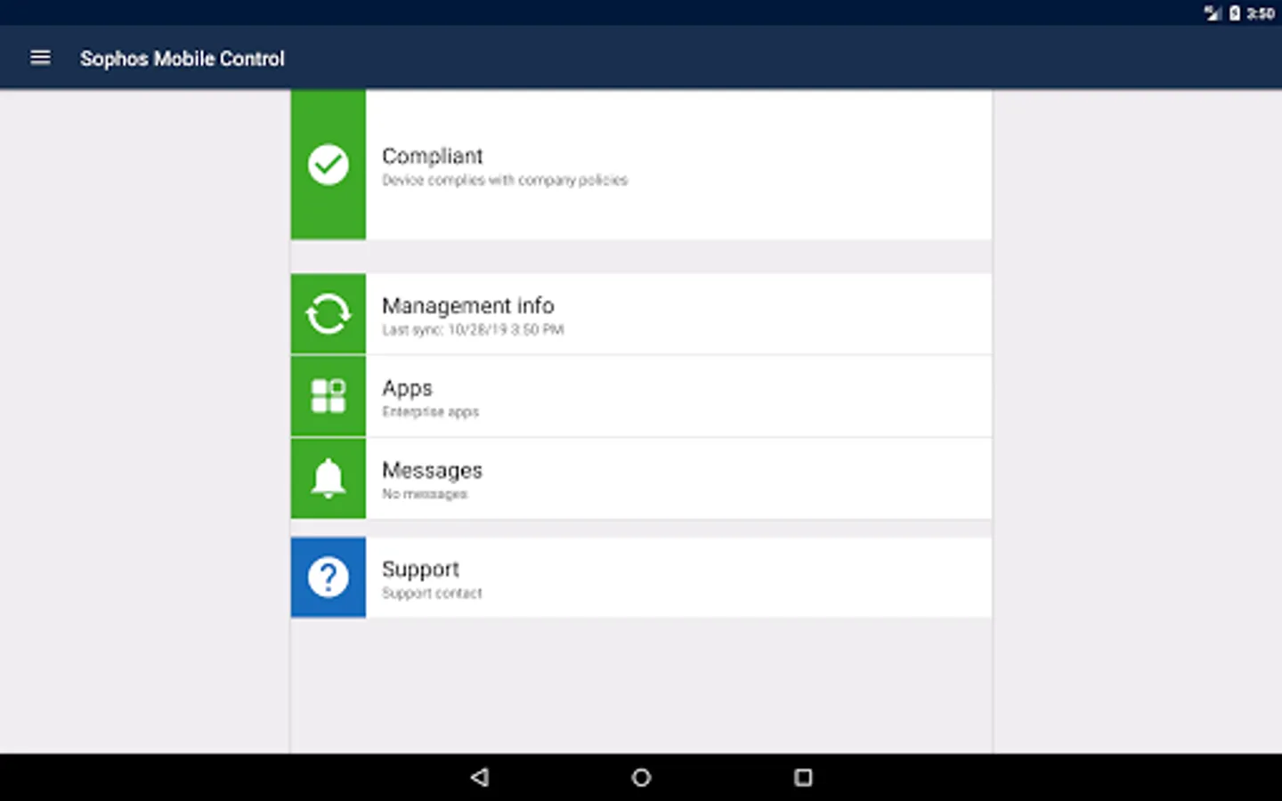
Task: Select the 'No messages' subtitle
Action: [x=425, y=494]
